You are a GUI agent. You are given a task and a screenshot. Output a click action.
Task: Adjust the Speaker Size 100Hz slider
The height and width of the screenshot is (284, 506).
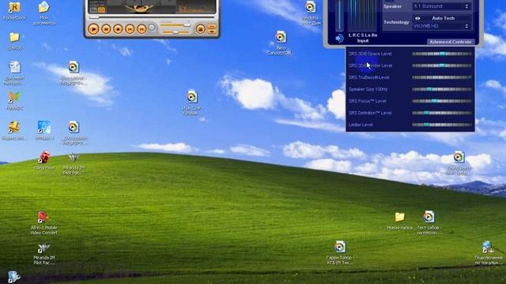coord(442,89)
